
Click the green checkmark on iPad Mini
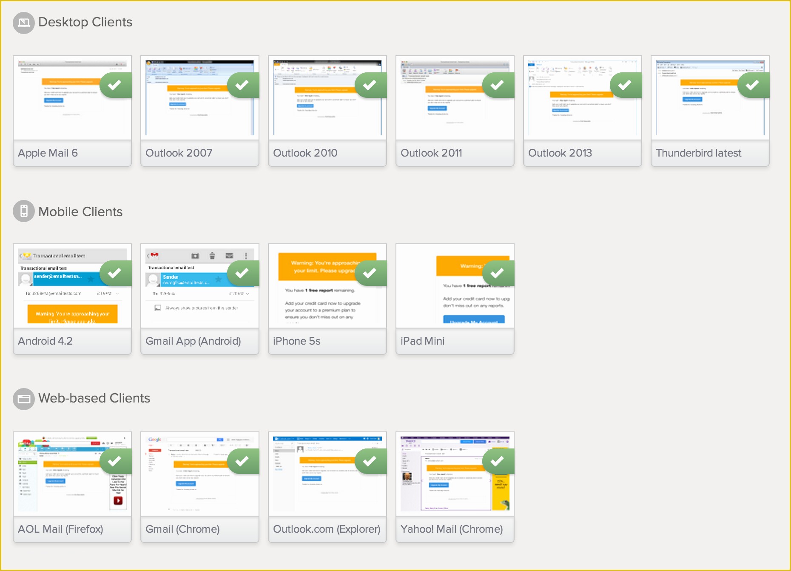tap(498, 273)
